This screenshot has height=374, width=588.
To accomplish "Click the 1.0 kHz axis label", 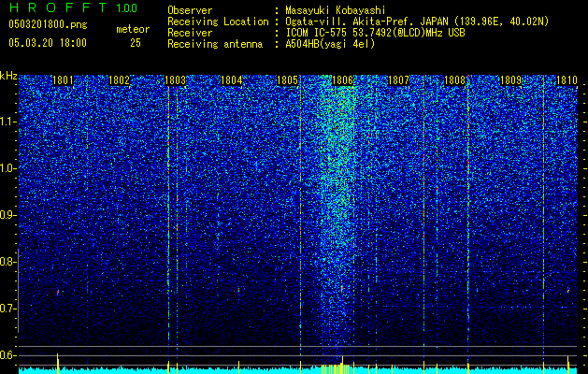I will coord(7,168).
